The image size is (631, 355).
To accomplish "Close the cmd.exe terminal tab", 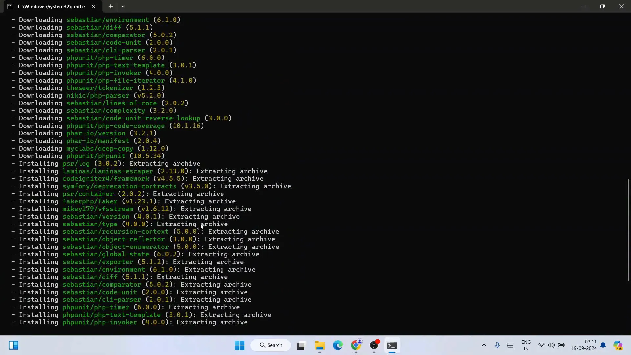I will click(93, 6).
